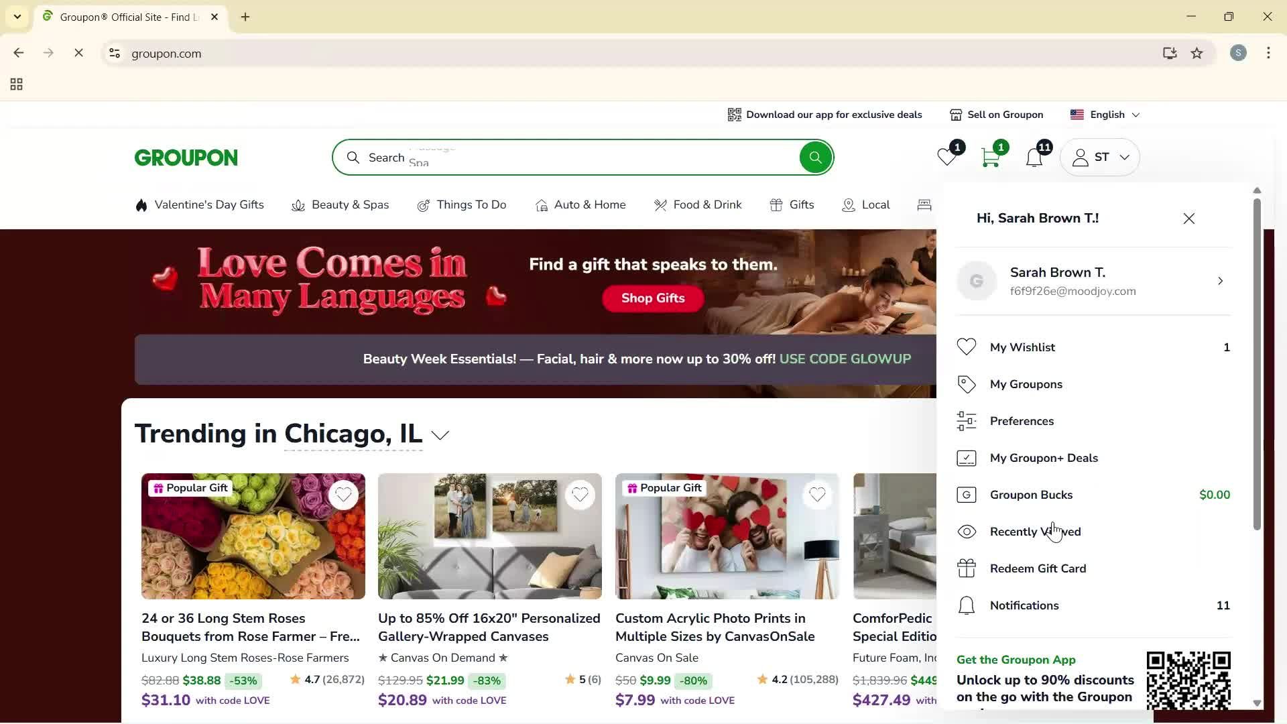Switch to the Food & Drink category
The image size is (1287, 724).
point(707,204)
